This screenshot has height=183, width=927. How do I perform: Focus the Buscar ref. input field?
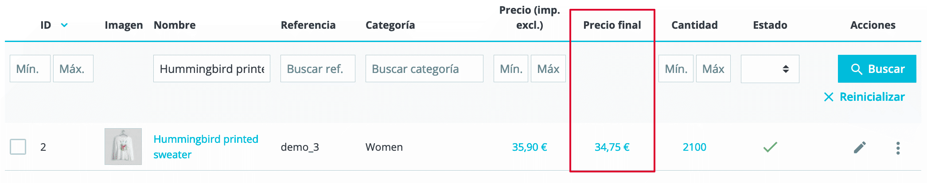318,69
